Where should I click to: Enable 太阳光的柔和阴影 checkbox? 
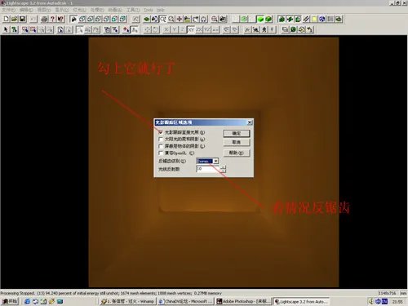click(161, 139)
